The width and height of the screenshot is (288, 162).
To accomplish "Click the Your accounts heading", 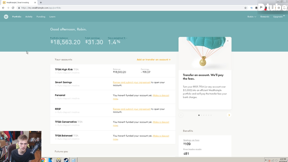I will pos(63,60).
